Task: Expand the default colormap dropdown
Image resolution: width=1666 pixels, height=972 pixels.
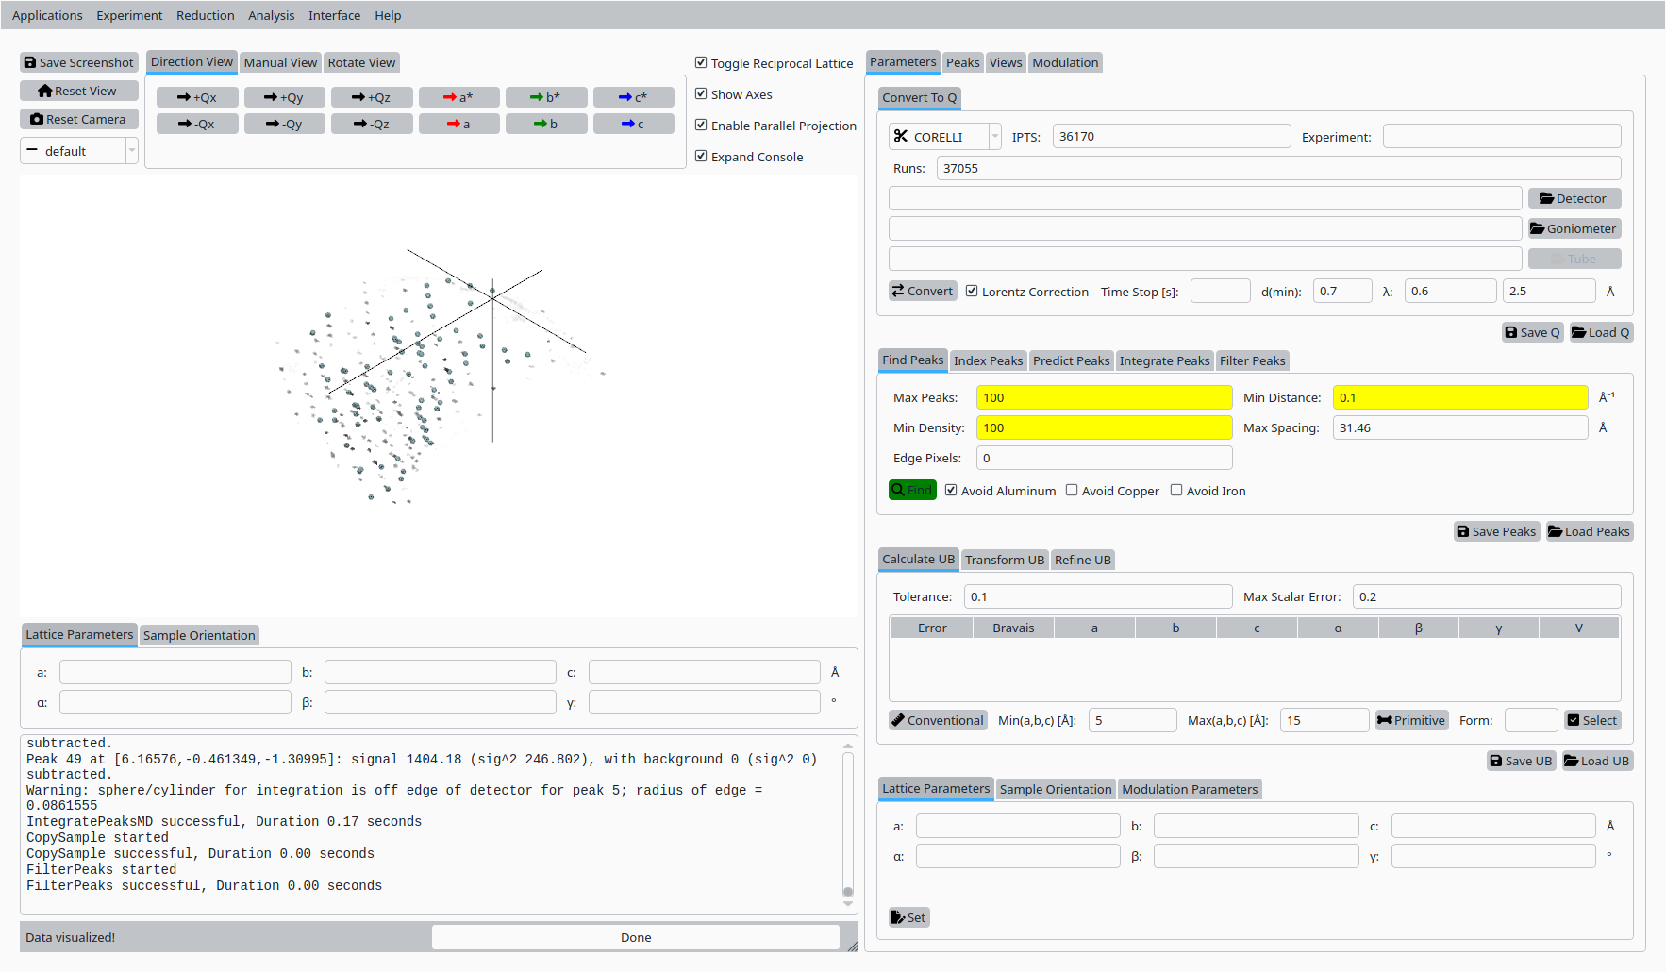Action: tap(131, 151)
